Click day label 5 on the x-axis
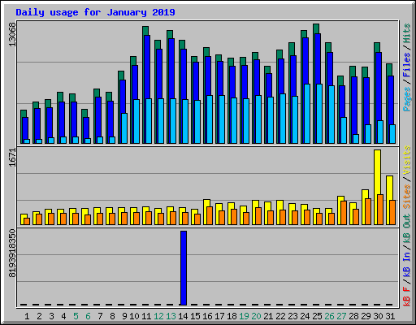Screen dimensions: 416x325 pyautogui.click(x=76, y=316)
